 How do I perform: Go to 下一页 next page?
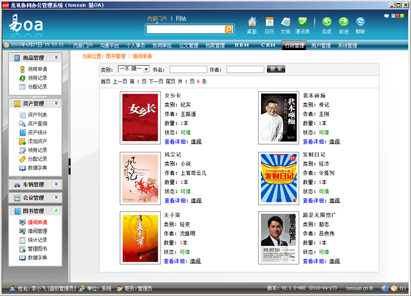click(x=156, y=82)
